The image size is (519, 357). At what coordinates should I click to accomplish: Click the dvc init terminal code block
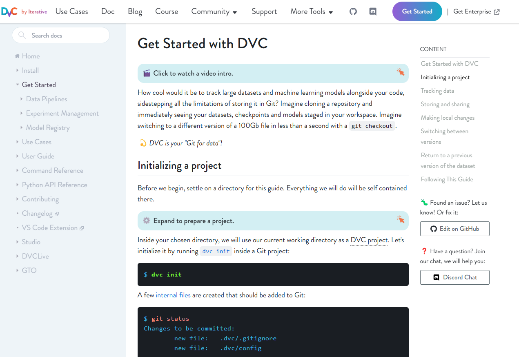click(273, 274)
